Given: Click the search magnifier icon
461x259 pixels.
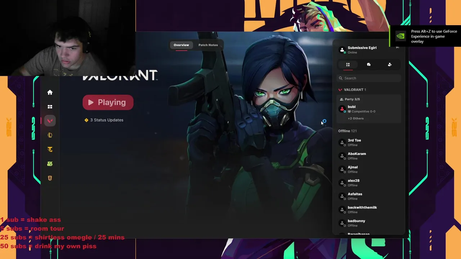Looking at the screenshot, I should point(341,78).
